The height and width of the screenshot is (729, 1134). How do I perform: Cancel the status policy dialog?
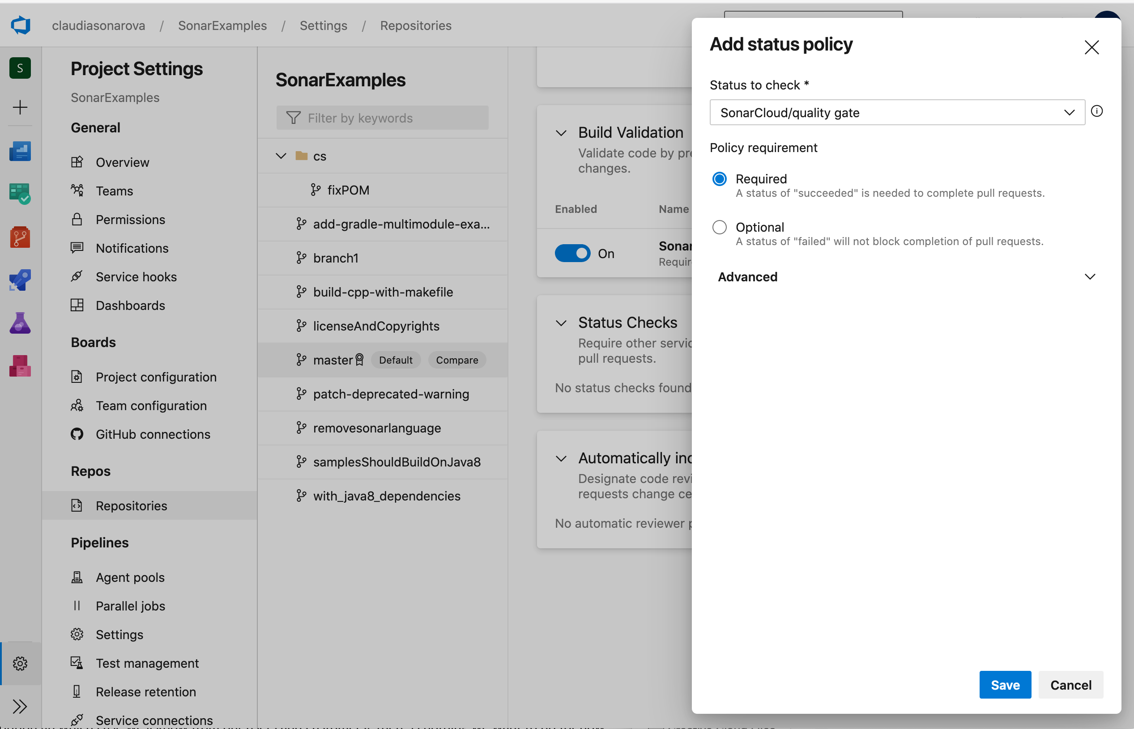(x=1070, y=685)
